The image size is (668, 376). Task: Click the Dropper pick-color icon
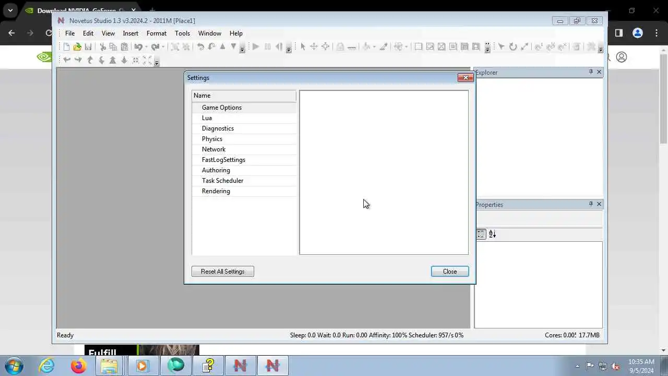384,47
